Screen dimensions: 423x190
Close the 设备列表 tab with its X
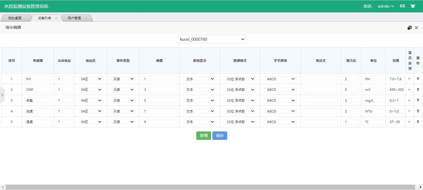pos(56,18)
